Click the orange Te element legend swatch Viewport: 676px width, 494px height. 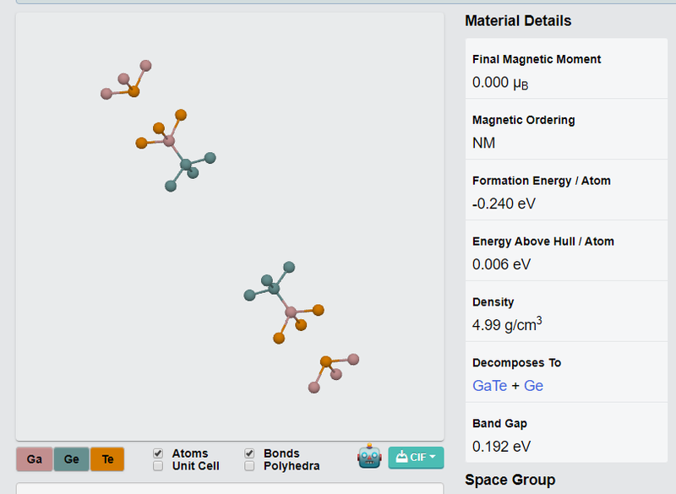pyautogui.click(x=107, y=459)
